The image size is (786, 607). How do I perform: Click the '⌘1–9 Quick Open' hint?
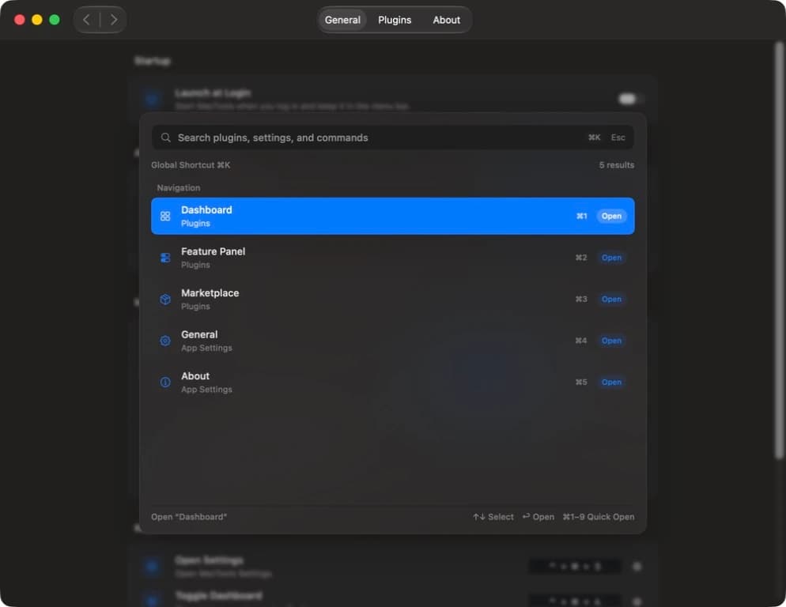click(x=598, y=517)
